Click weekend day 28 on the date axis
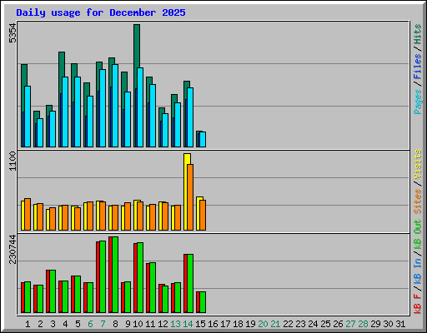This screenshot has height=333, width=427. pos(363,324)
